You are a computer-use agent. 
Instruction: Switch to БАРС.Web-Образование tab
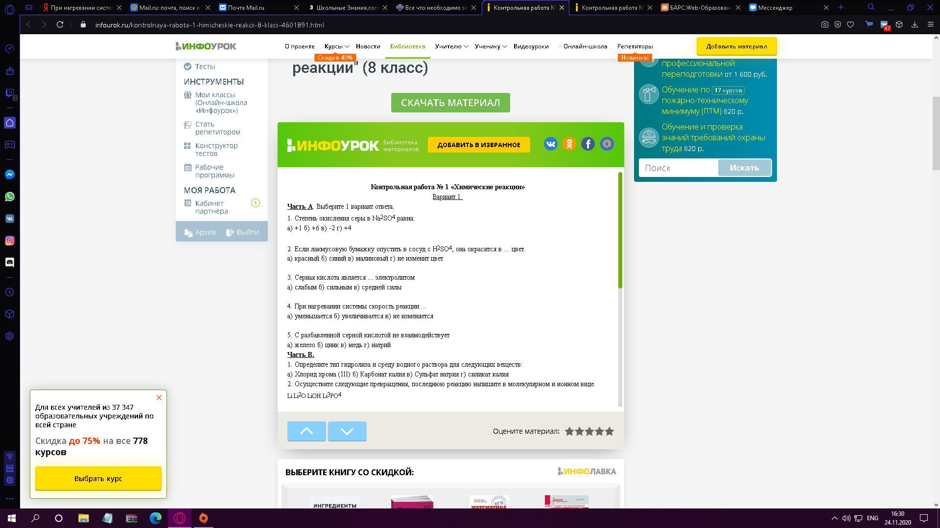click(700, 7)
